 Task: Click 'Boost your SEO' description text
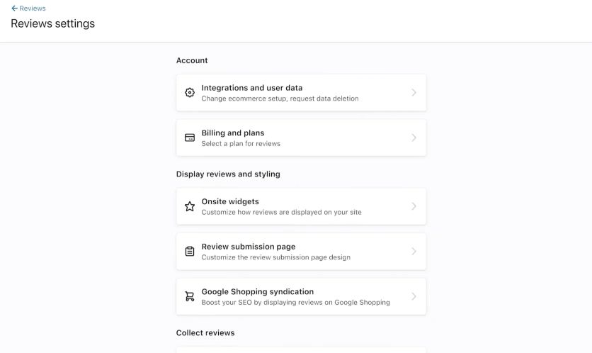[x=295, y=303]
